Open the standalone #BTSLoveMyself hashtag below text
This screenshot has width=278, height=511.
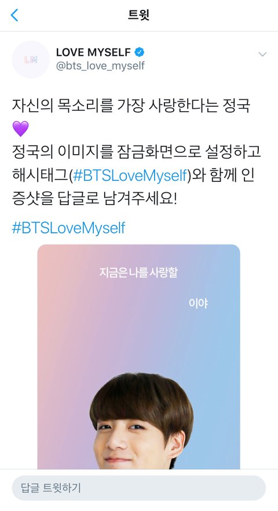[68, 228]
